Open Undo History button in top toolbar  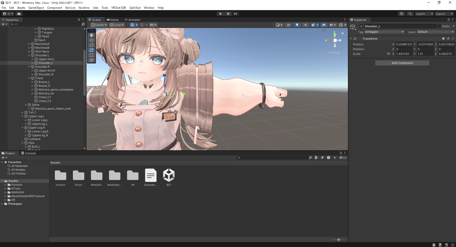(402, 14)
